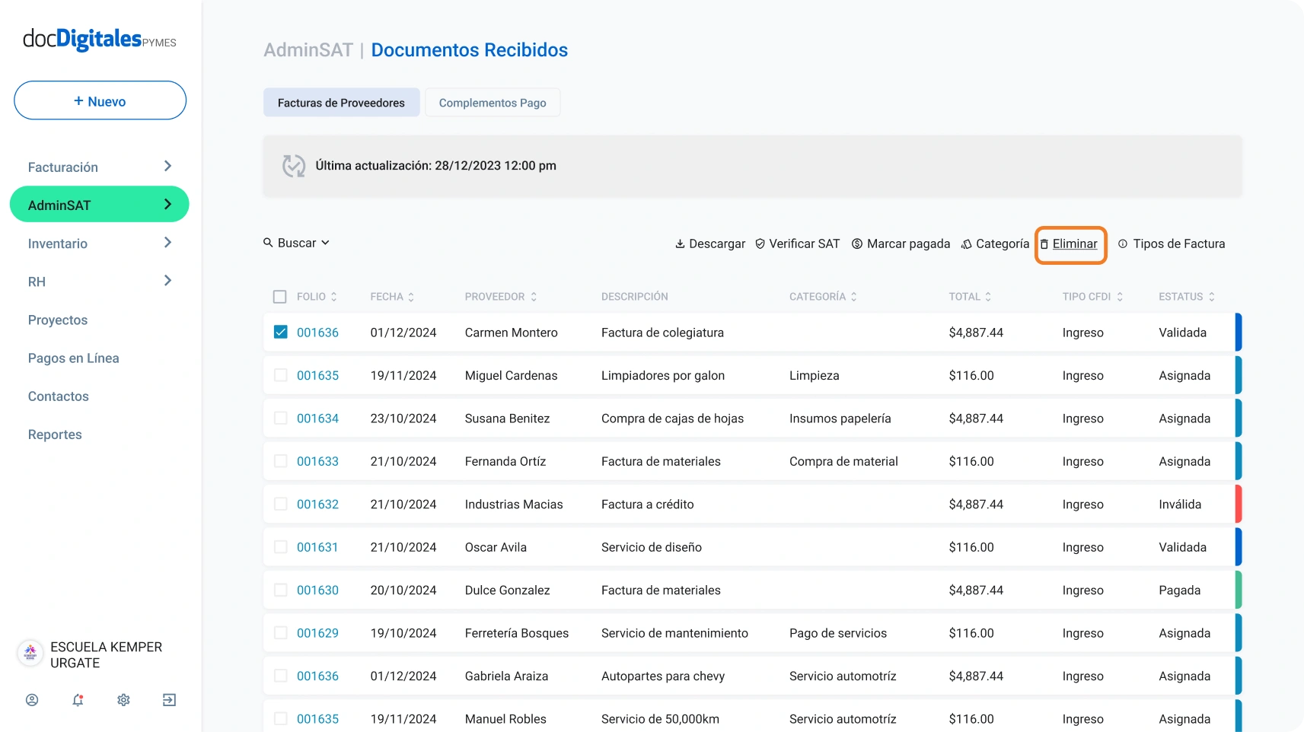The width and height of the screenshot is (1304, 732).
Task: Open Proyectos in the sidebar
Action: [x=58, y=320]
